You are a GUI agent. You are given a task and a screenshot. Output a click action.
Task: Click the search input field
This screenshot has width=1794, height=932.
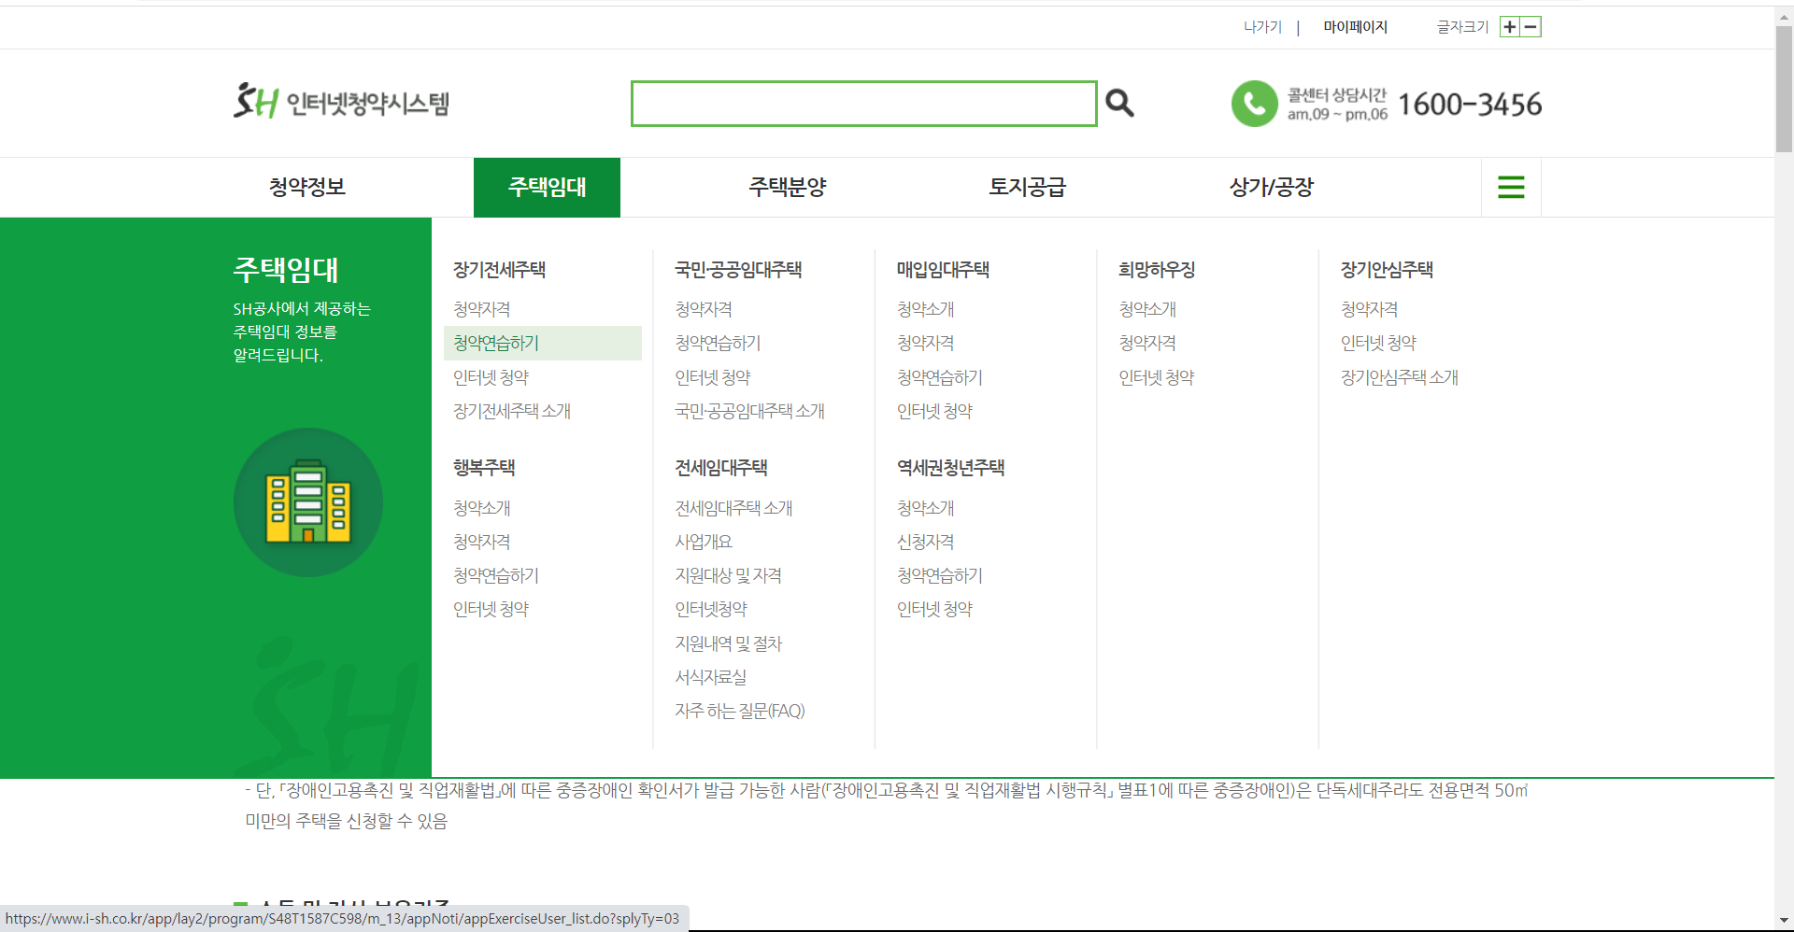click(863, 103)
